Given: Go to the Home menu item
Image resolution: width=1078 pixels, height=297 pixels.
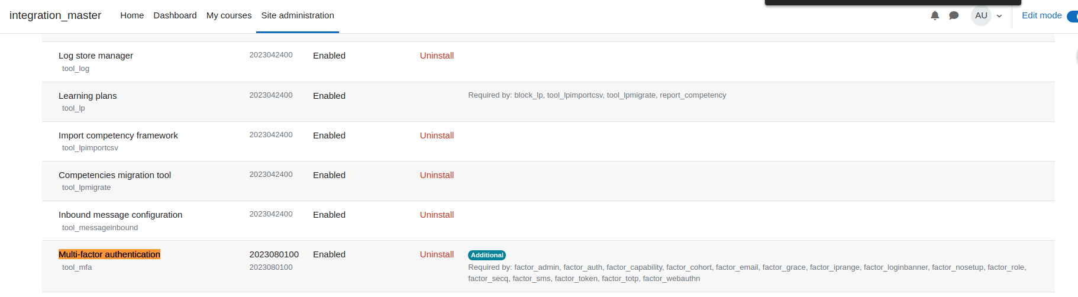Looking at the screenshot, I should [132, 15].
